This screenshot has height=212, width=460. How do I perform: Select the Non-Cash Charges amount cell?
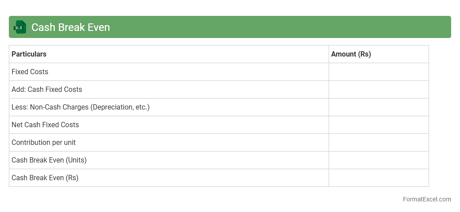pos(379,107)
